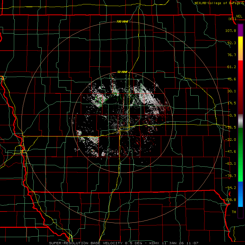This screenshot has width=245, height=245.
Task: Click the -109.8 velocity scale value
Action: click(x=230, y=200)
